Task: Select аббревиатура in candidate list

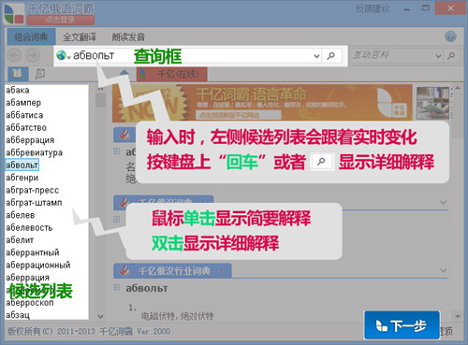Action: (x=35, y=152)
